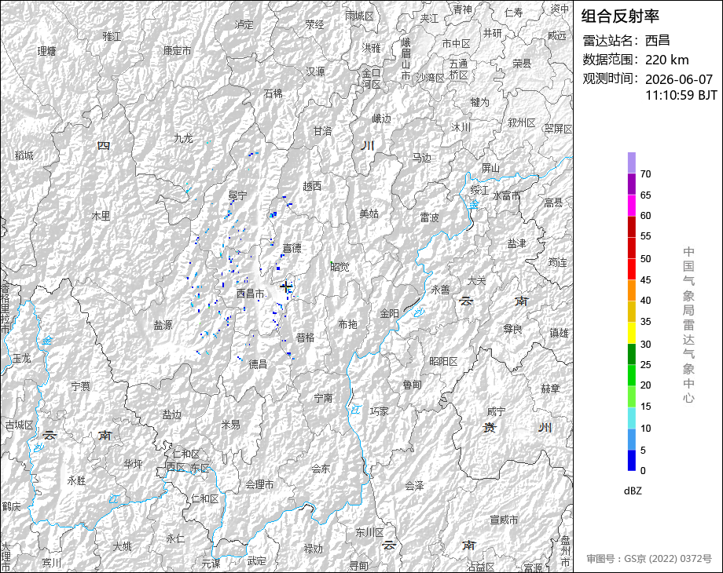The width and height of the screenshot is (723, 573).
Task: Click the 组合反射率 title
Action: [x=620, y=16]
